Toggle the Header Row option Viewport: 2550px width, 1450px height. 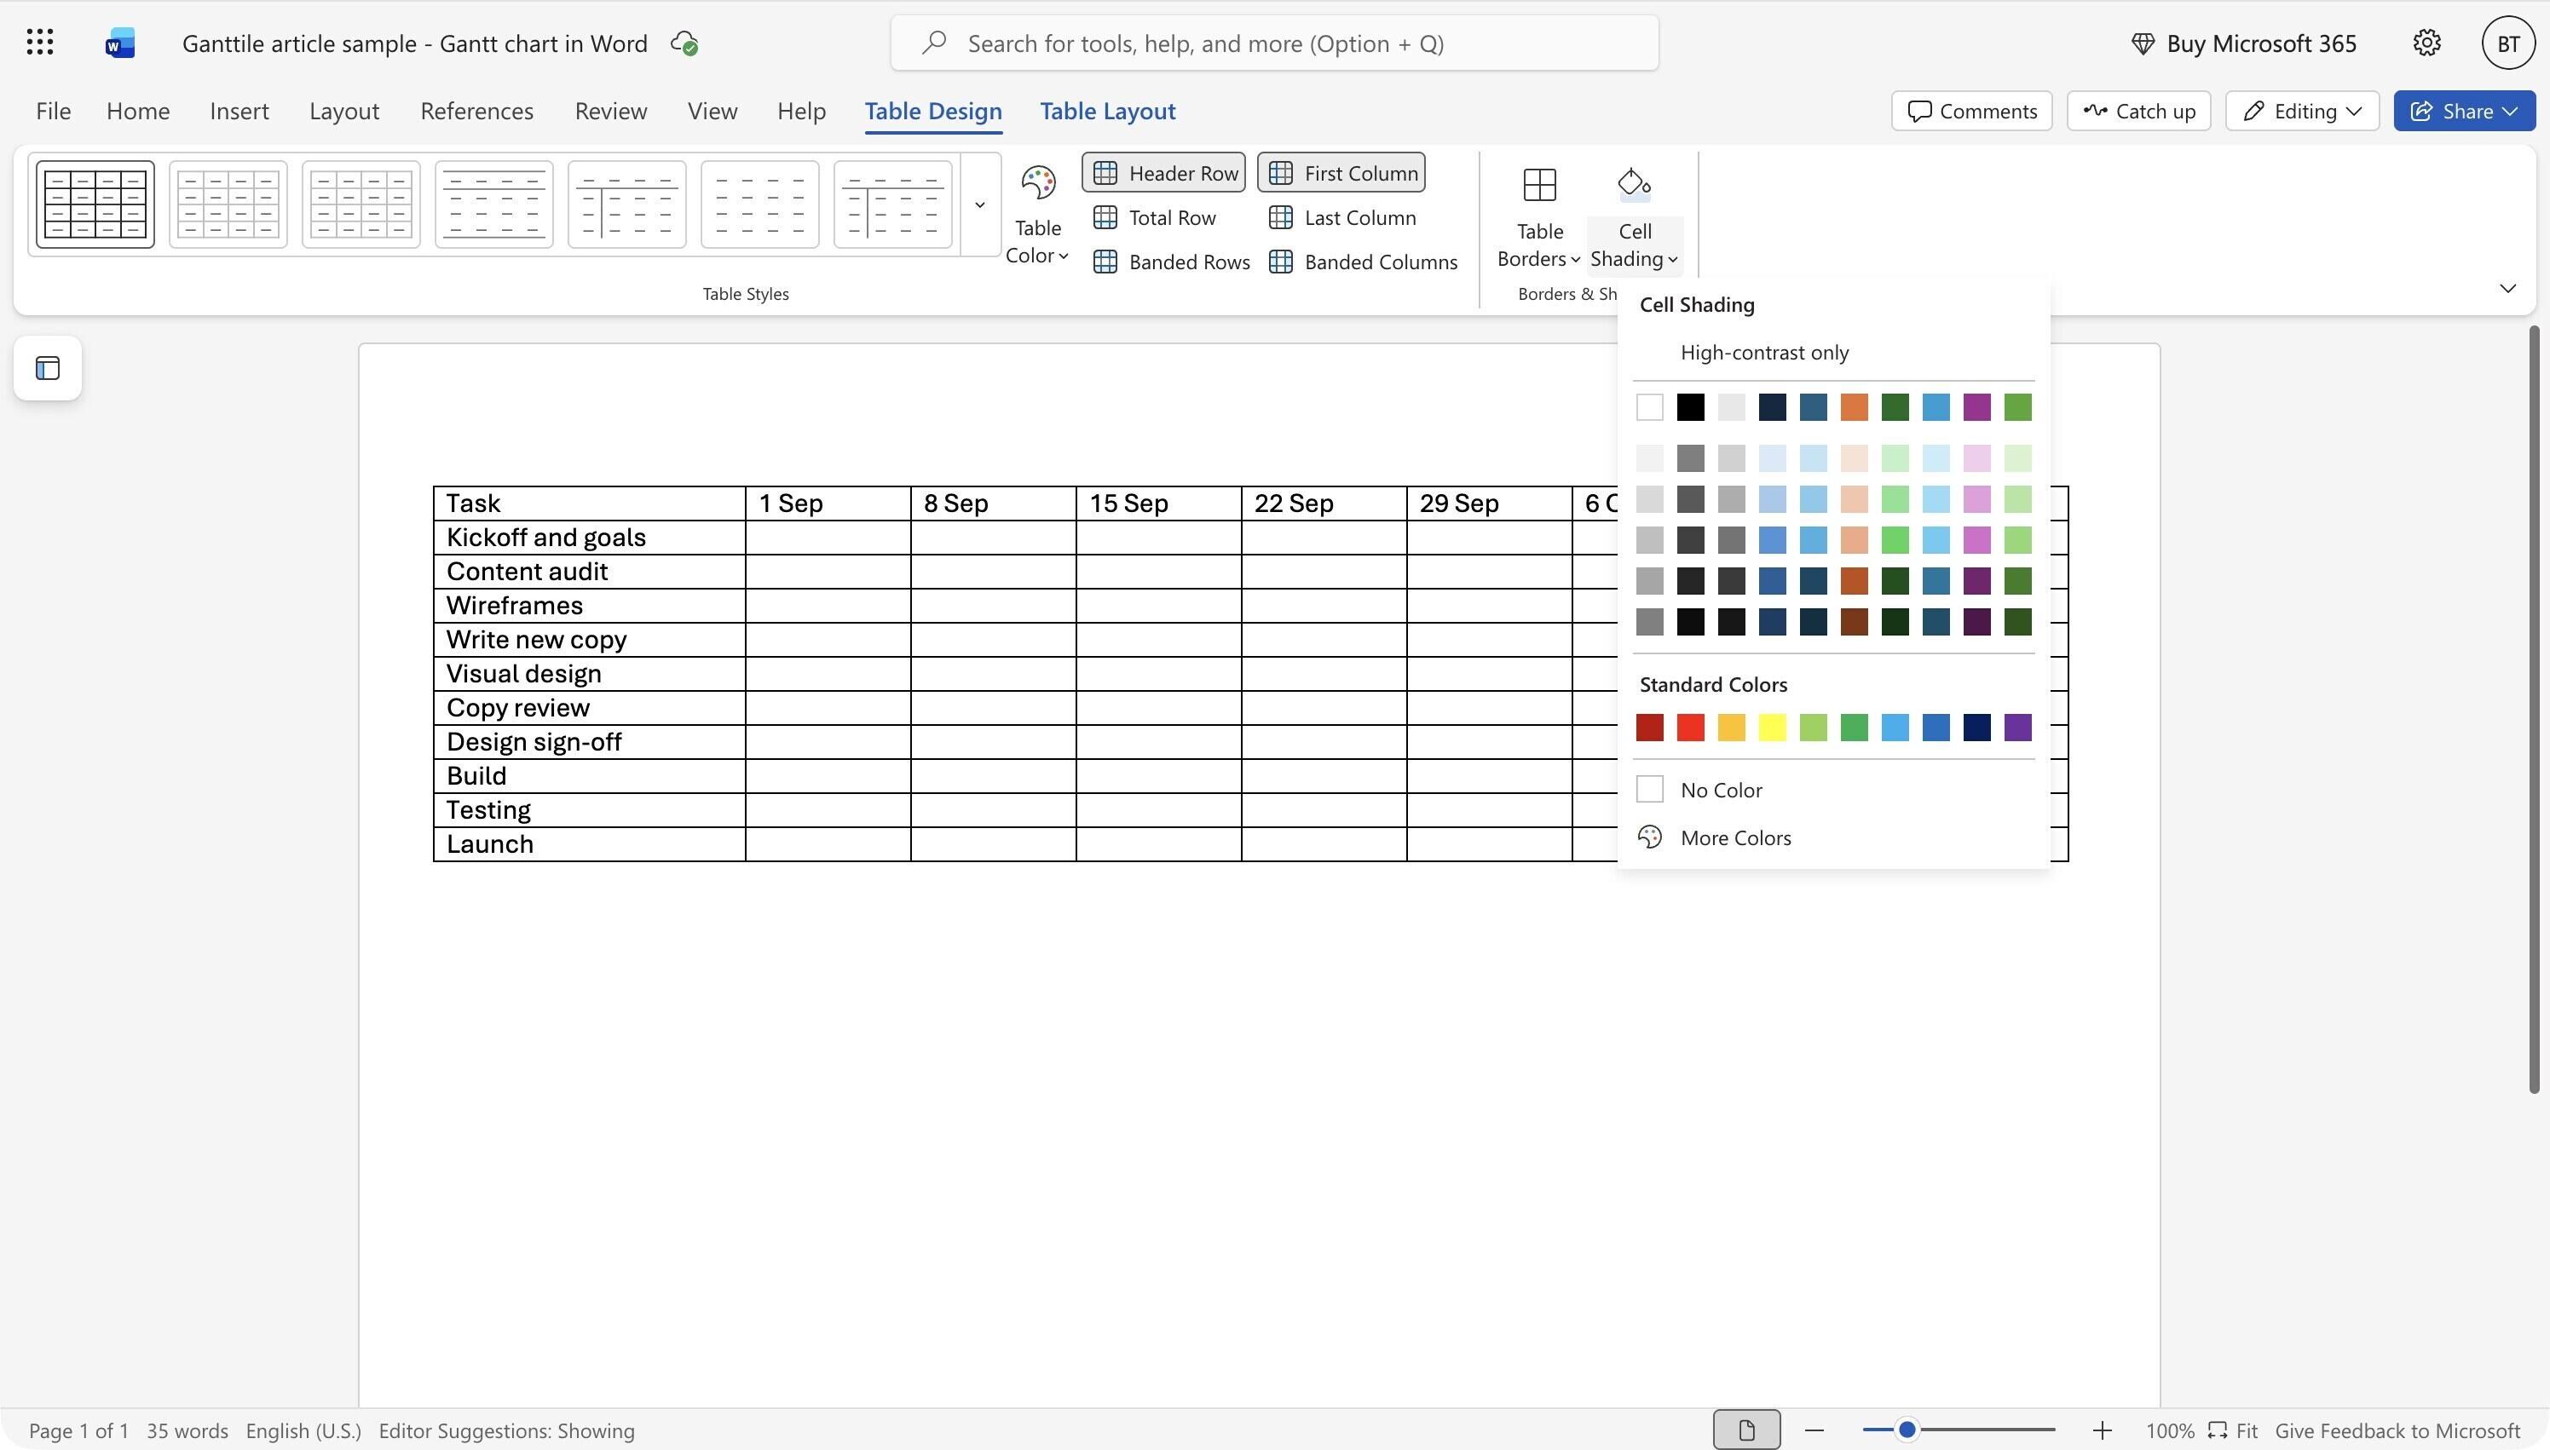pyautogui.click(x=1163, y=172)
